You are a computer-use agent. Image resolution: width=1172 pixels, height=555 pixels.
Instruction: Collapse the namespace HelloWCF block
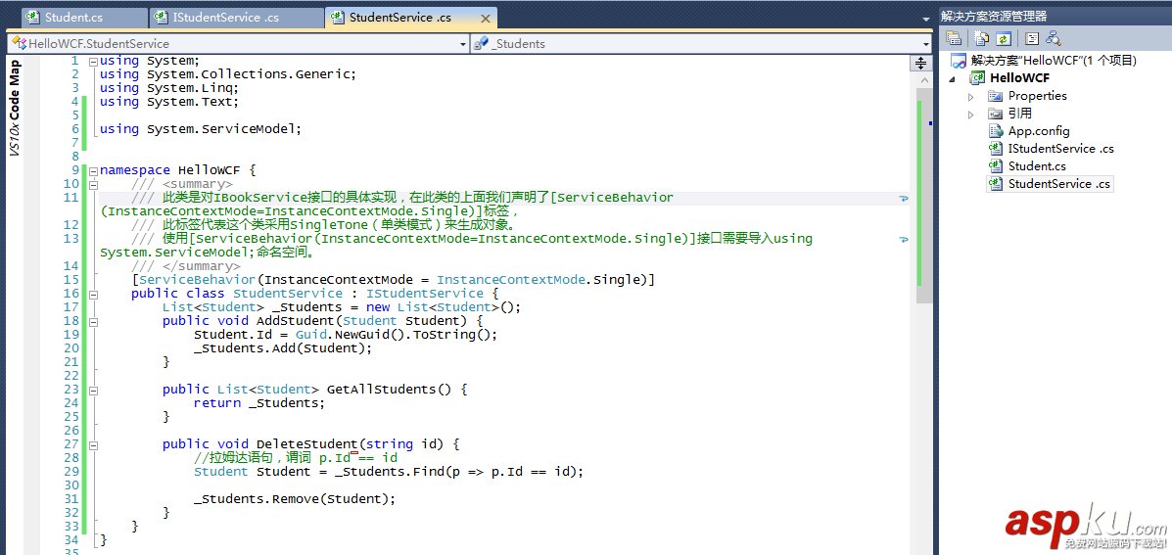(x=93, y=170)
